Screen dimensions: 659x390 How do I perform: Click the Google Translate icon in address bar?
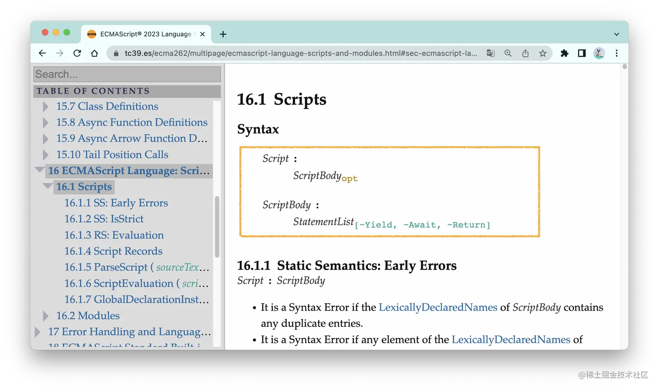(490, 53)
